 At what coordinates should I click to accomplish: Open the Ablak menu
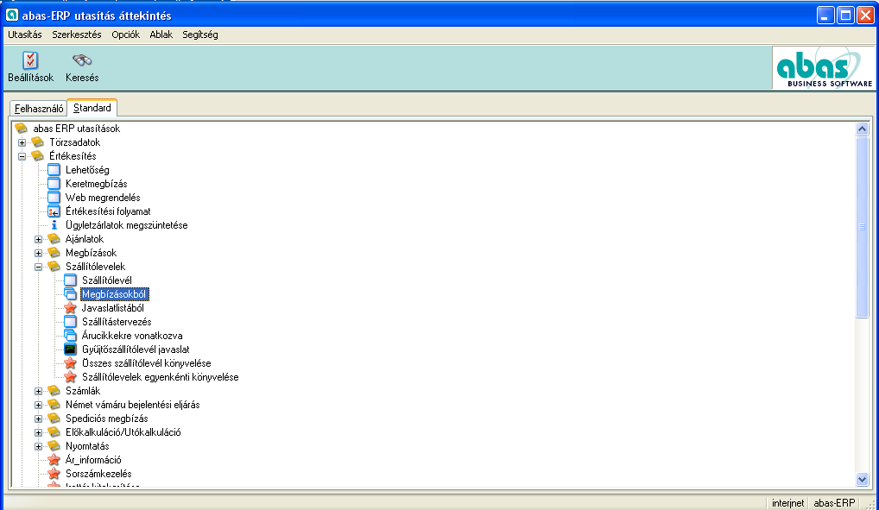pyautogui.click(x=161, y=35)
